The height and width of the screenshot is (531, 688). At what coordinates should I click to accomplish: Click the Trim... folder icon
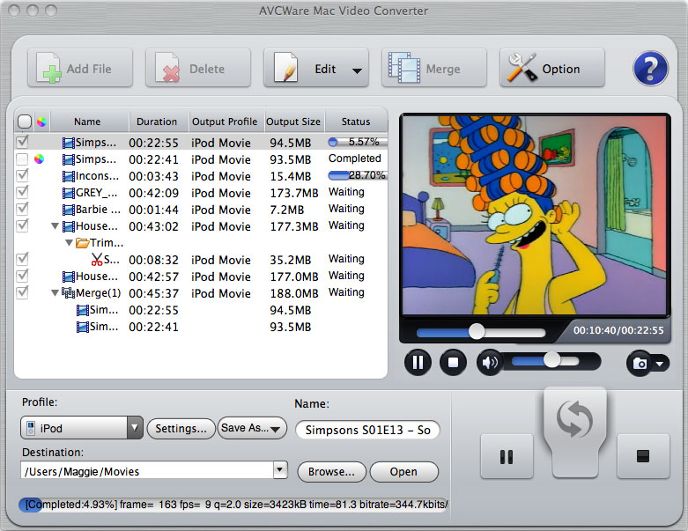(83, 242)
